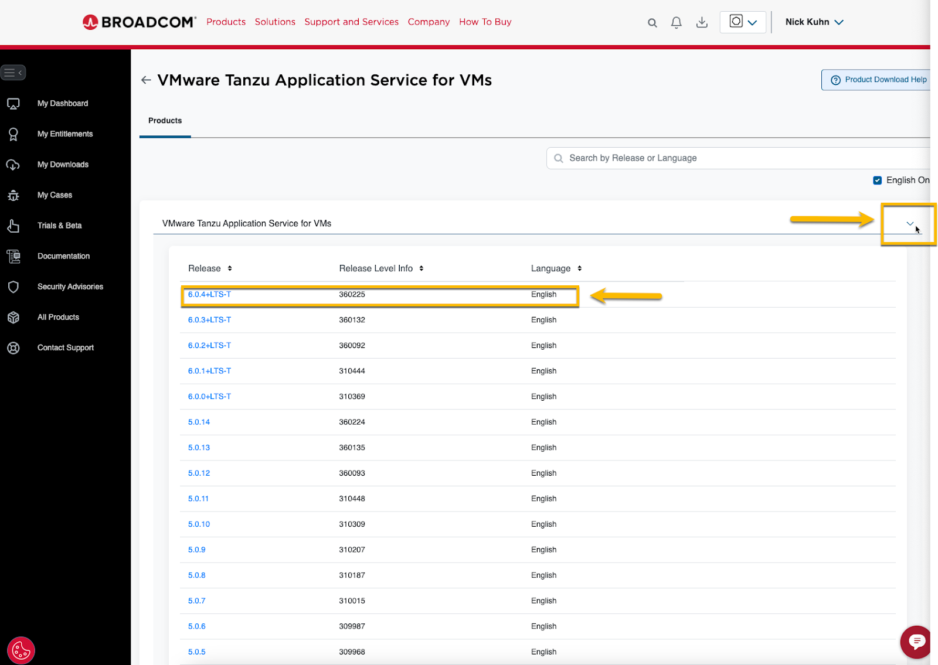Open release 6.0.2+LTS-T
938x665 pixels.
[x=209, y=346]
